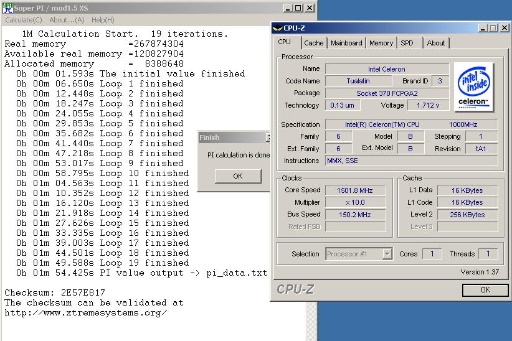Click the 'PI calculation is done' message
This screenshot has height=341, width=512.
[239, 155]
